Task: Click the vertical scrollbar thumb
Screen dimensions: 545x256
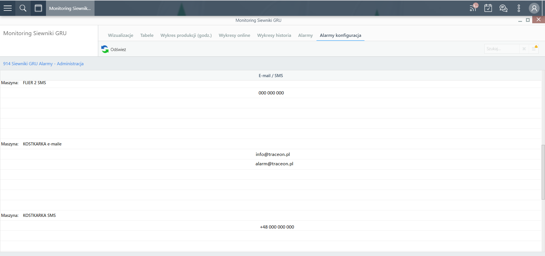Action: pos(543,172)
